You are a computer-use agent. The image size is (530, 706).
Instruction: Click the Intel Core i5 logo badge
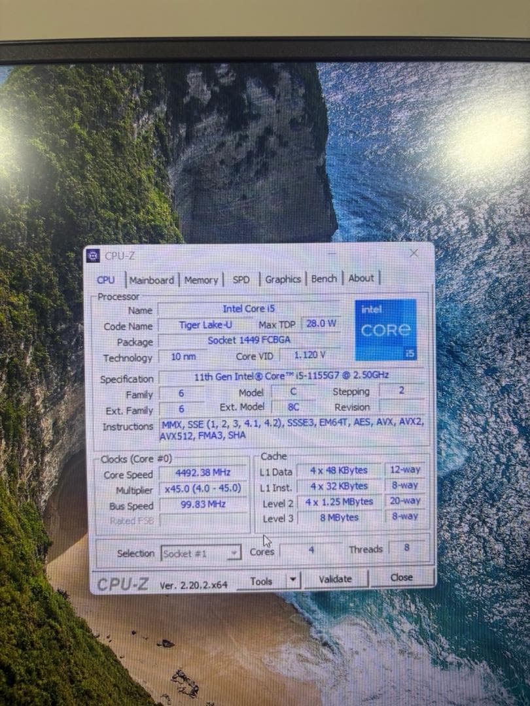click(385, 329)
